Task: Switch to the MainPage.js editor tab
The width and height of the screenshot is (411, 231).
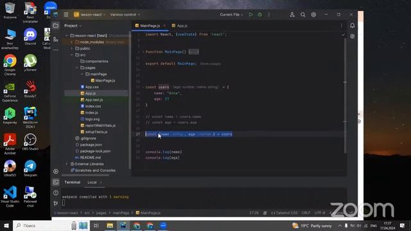Action: point(150,26)
